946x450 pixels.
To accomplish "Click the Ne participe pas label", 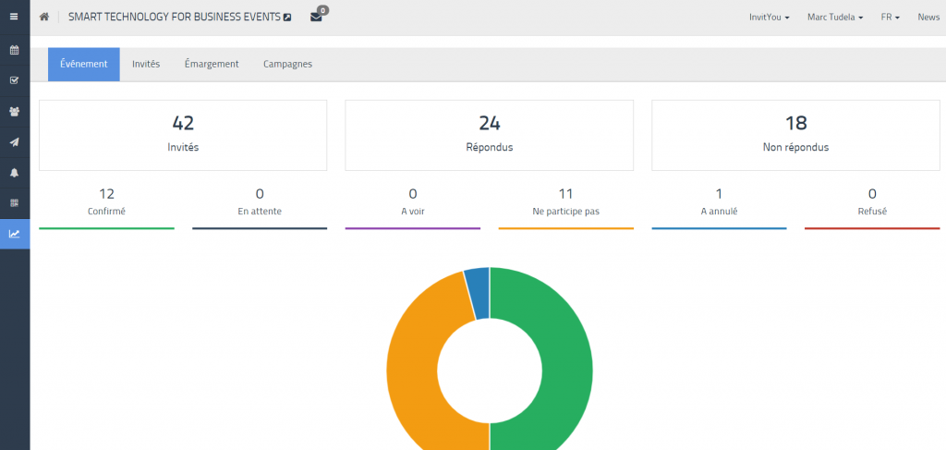I will tap(566, 212).
